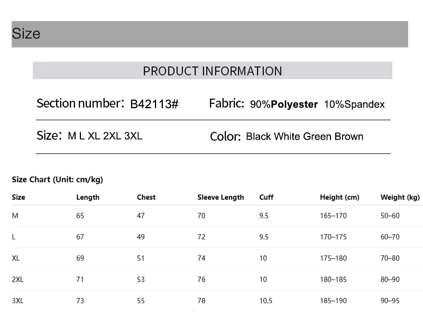Select the 3XL size row label
Image resolution: width=423 pixels, height=319 pixels.
click(17, 301)
